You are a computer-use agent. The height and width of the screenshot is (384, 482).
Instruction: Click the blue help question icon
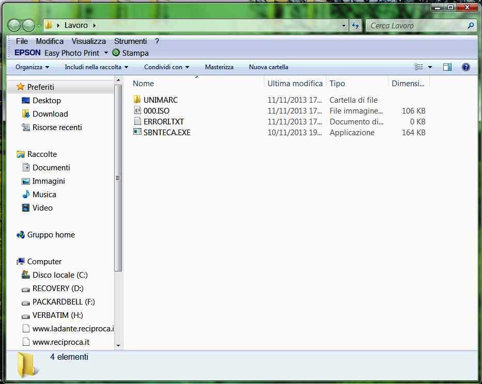(x=465, y=67)
